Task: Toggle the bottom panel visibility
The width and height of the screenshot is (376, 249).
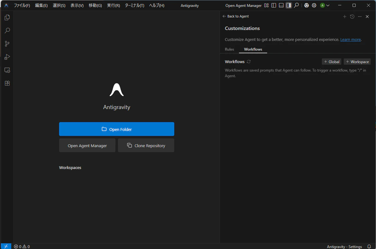Action: (281, 5)
